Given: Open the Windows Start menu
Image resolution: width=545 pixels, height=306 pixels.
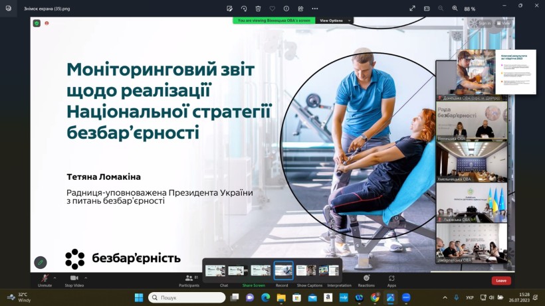Looking at the screenshot, I should coord(139,297).
